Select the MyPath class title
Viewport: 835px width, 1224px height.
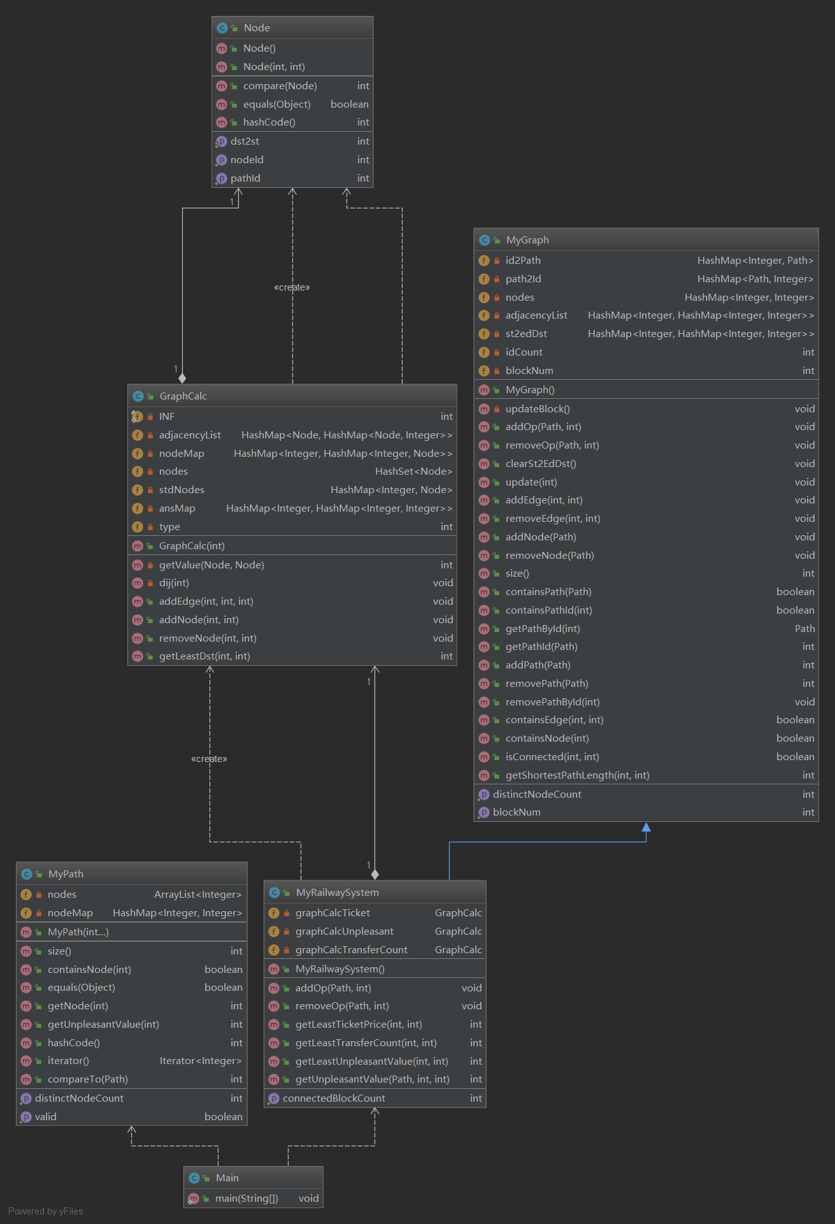(x=66, y=874)
